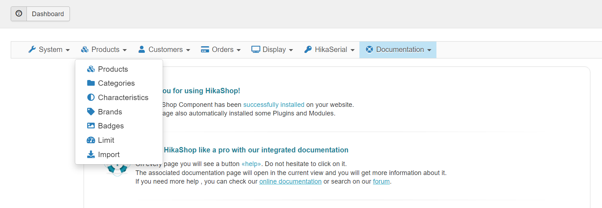Toggle the Products menu in top bar

coord(104,49)
